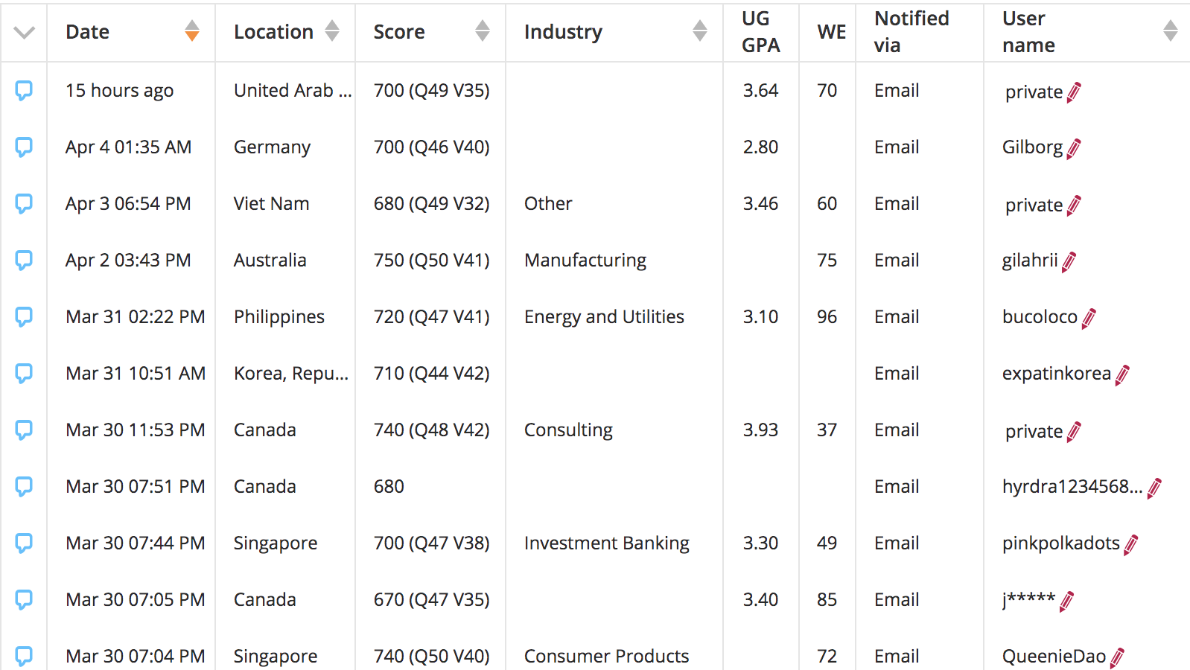This screenshot has width=1190, height=670.
Task: Click the pencil icon next to hyrdra1234568...
Action: click(x=1154, y=488)
